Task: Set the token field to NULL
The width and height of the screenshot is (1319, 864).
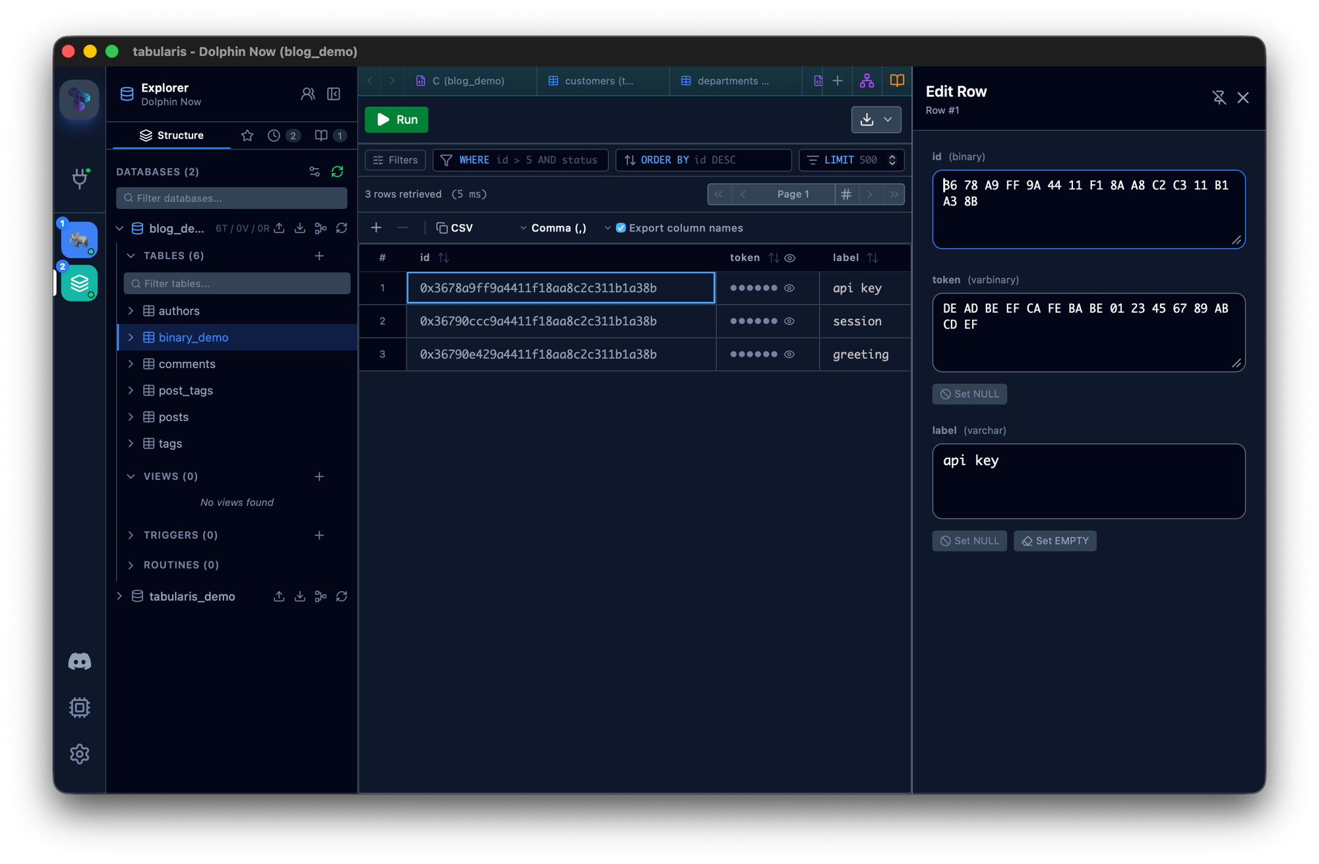Action: click(x=969, y=394)
